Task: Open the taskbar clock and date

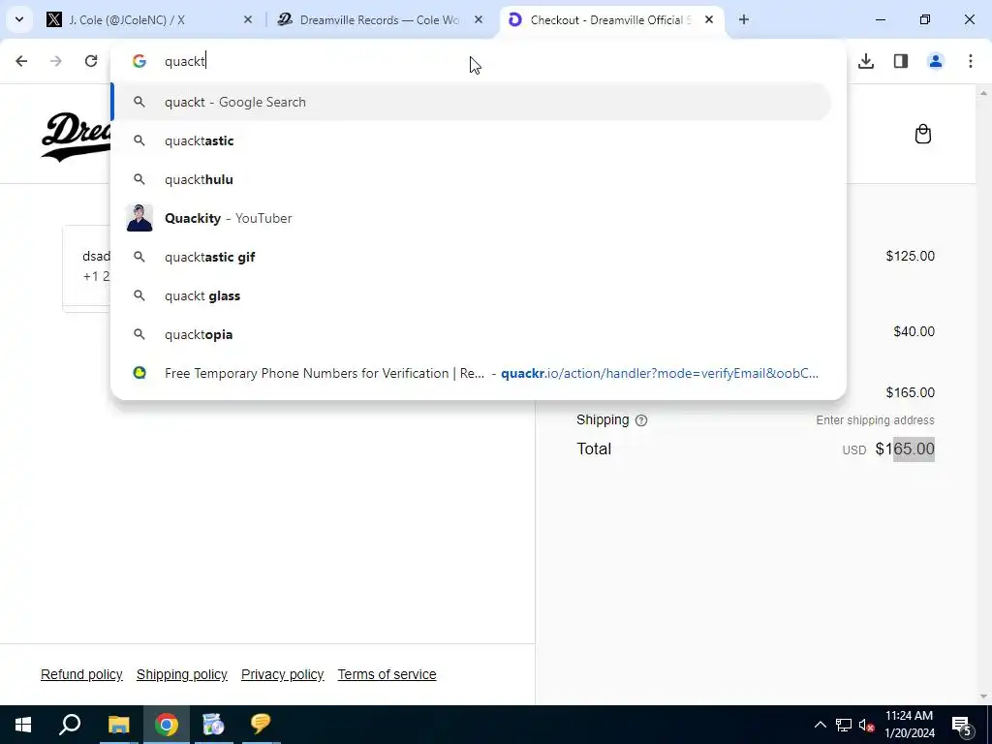Action: click(x=909, y=725)
